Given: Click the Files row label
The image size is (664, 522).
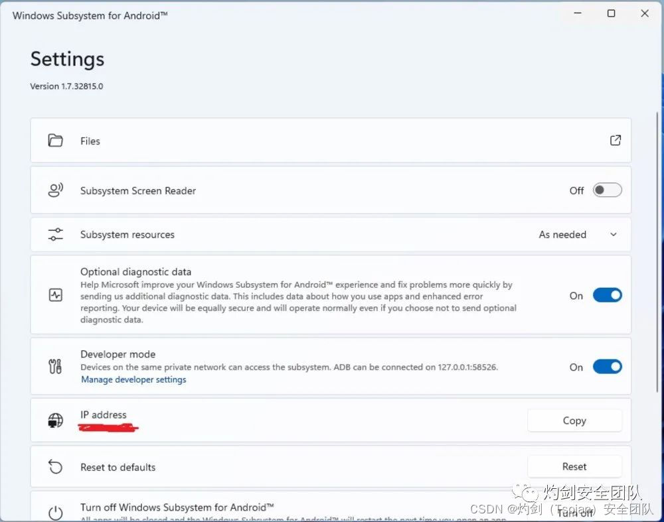Looking at the screenshot, I should click(x=90, y=141).
